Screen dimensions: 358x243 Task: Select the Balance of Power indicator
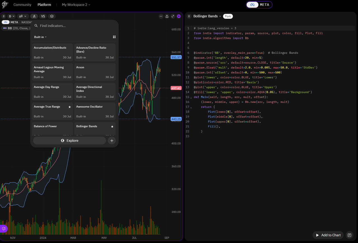click(52, 129)
